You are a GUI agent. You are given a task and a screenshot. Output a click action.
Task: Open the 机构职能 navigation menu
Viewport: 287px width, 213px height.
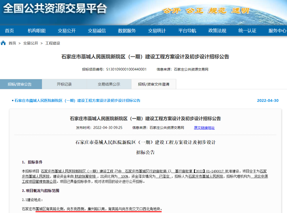pyautogui.click(x=37, y=31)
